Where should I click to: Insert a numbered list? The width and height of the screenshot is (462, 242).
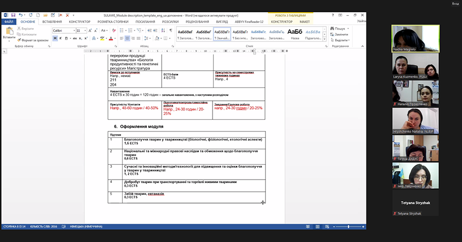pyautogui.click(x=130, y=31)
